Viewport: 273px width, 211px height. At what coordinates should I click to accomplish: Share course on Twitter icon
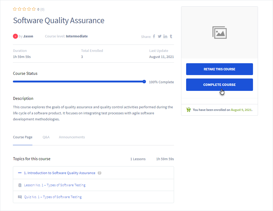tap(160, 36)
